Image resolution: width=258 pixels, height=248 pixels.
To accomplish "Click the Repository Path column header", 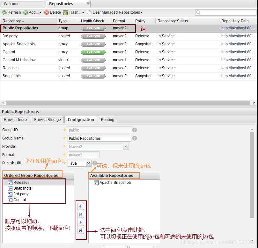I will 238,21.
